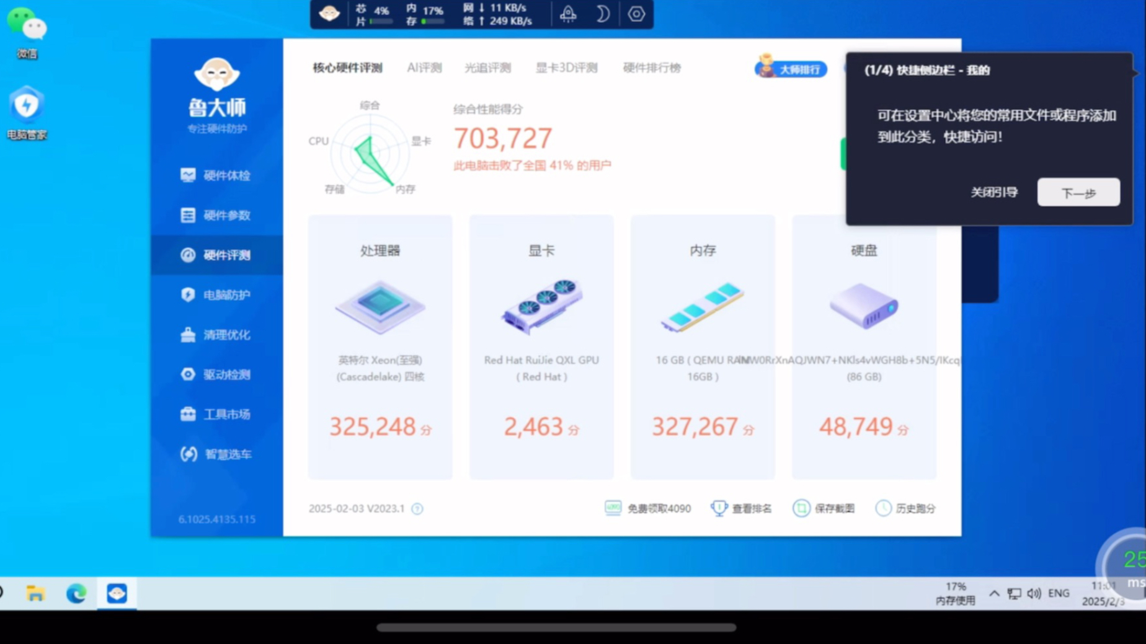Click the 显卡 graphics card image

(x=541, y=306)
